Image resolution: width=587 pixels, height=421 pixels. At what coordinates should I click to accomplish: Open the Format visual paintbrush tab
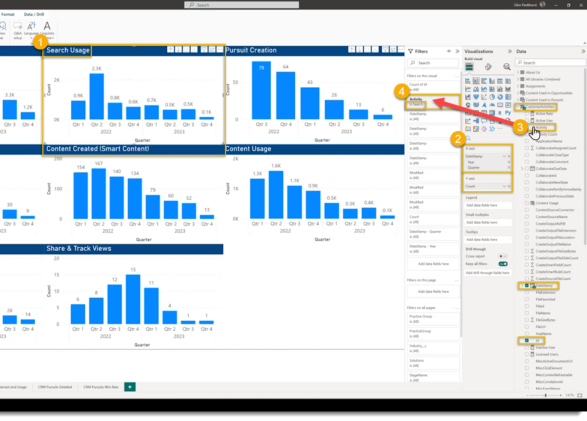tap(488, 67)
